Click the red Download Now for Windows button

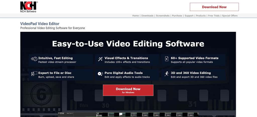tap(128, 90)
